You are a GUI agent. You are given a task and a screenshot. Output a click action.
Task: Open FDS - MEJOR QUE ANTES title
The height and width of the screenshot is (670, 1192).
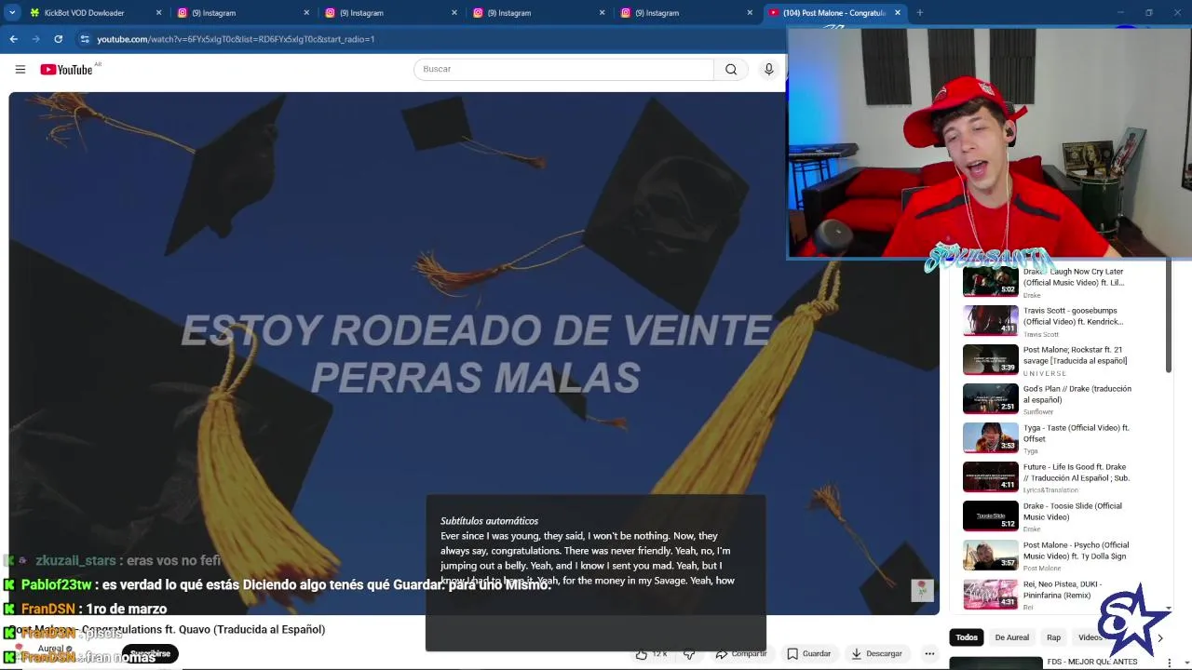point(1092,662)
